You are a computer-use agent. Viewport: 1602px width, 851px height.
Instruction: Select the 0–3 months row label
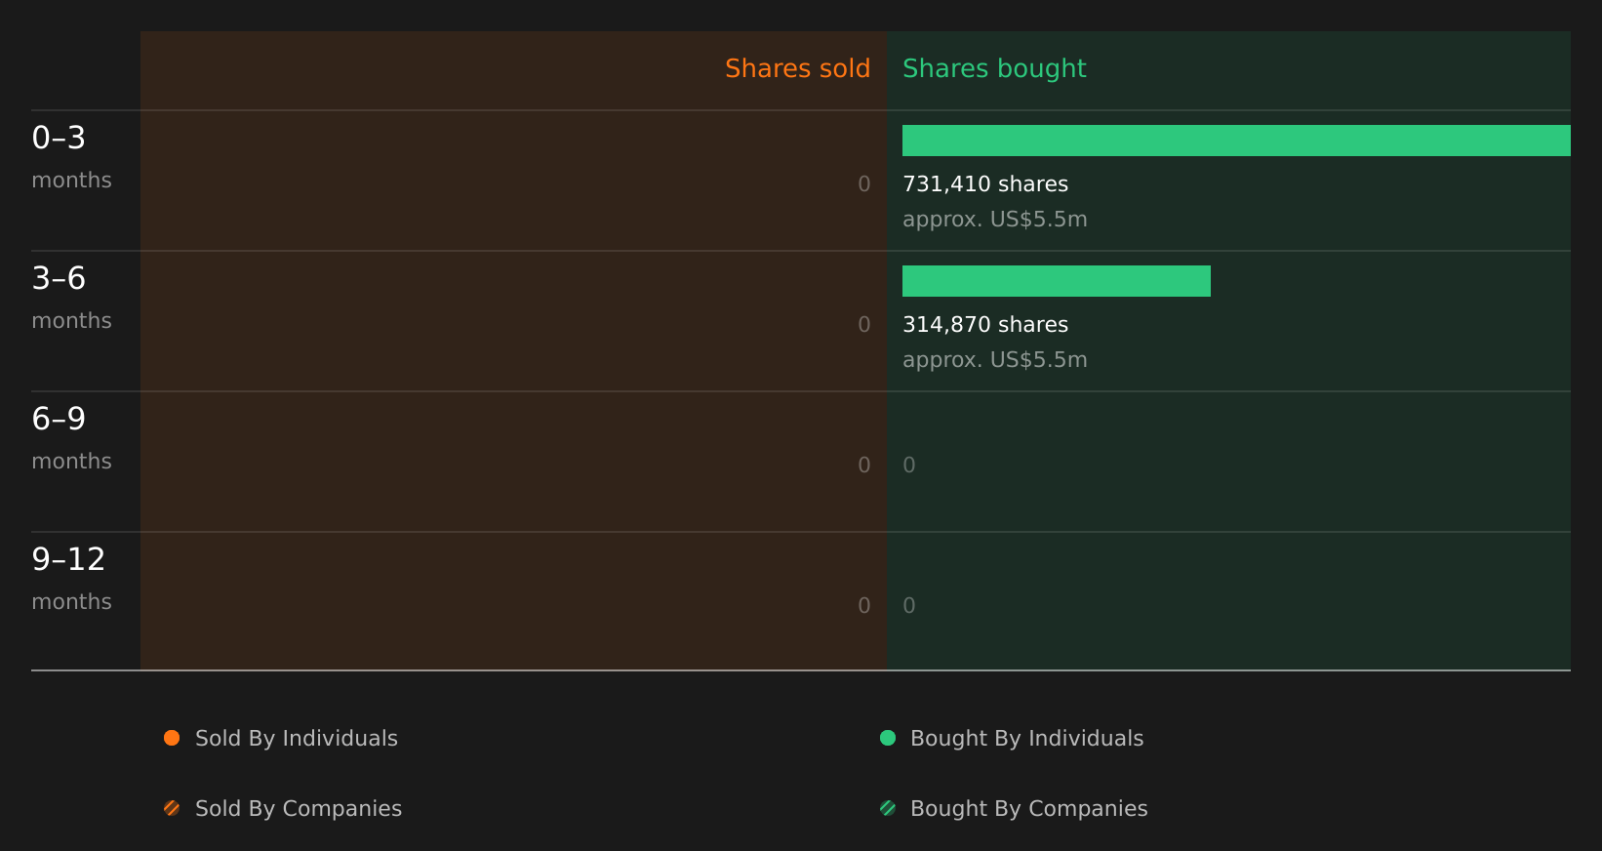tap(71, 157)
